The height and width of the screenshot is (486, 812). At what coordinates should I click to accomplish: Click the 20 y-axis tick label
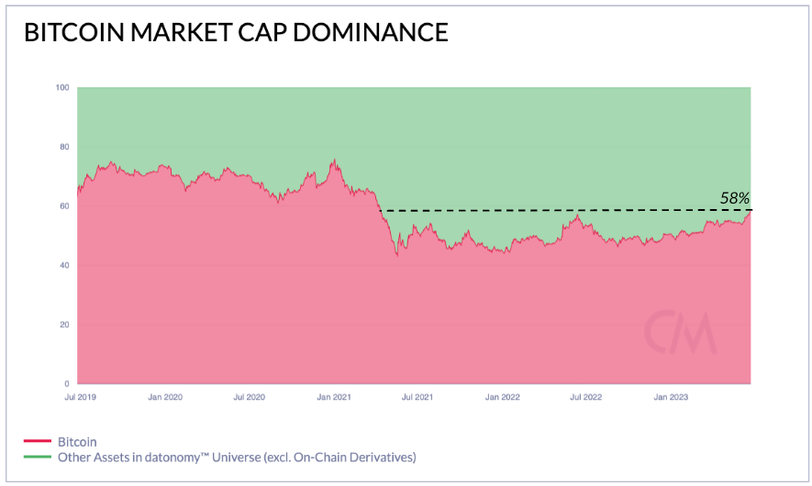click(64, 325)
